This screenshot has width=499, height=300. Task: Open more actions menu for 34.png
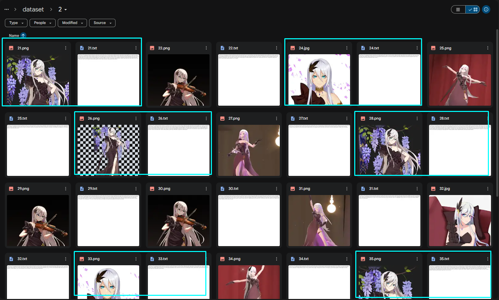point(276,259)
